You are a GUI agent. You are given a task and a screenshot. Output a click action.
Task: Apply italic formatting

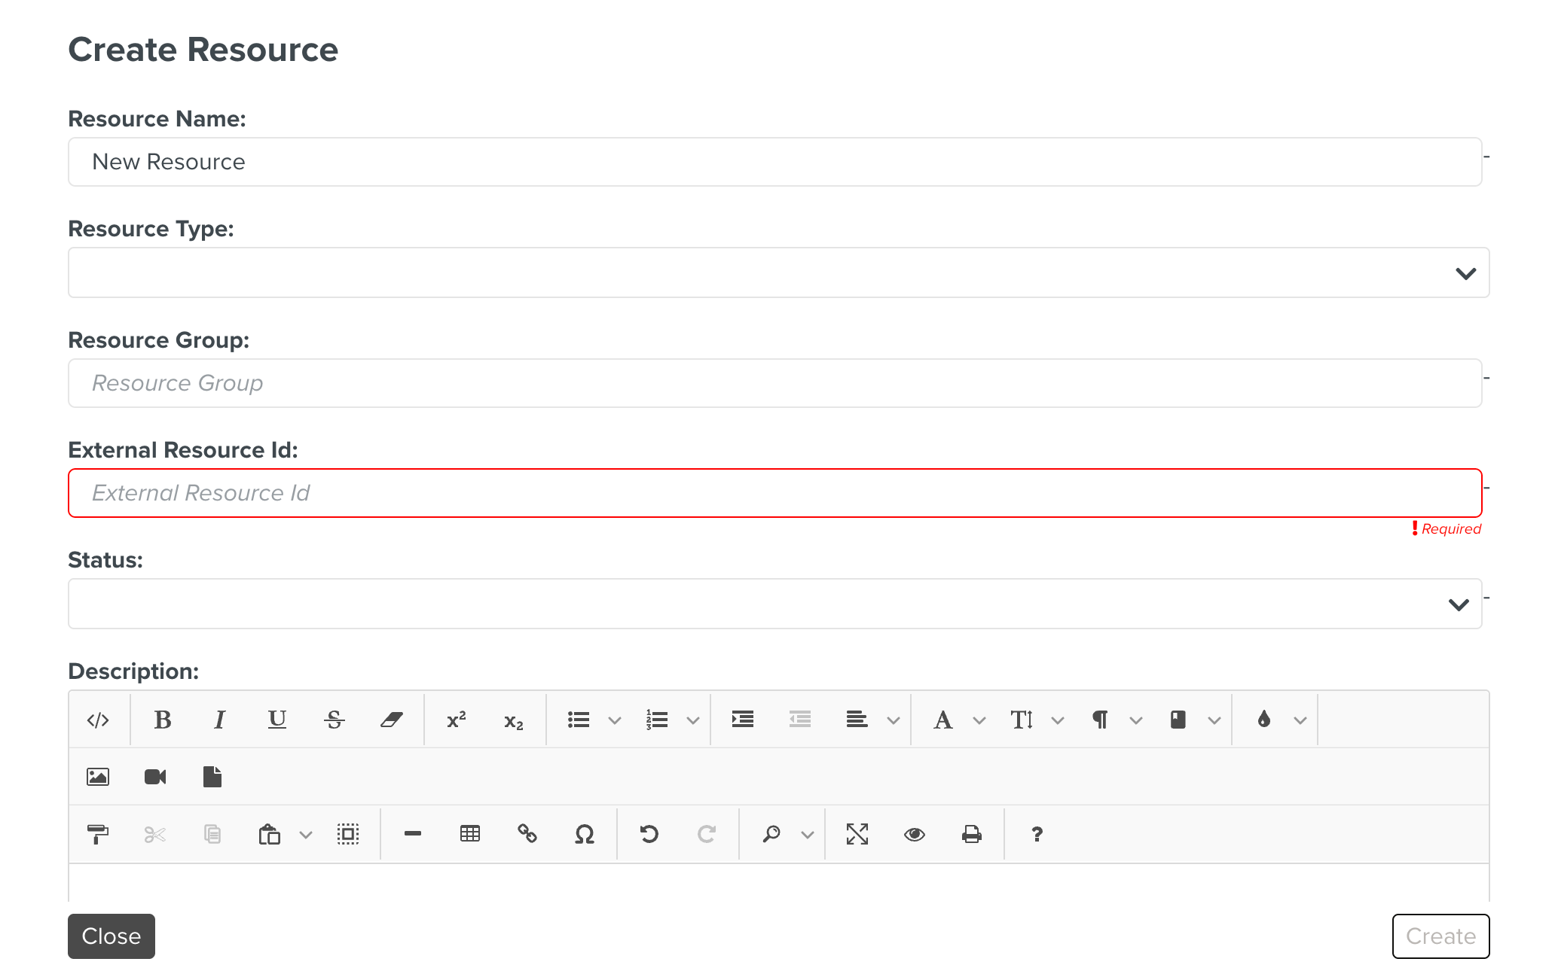[x=219, y=720]
